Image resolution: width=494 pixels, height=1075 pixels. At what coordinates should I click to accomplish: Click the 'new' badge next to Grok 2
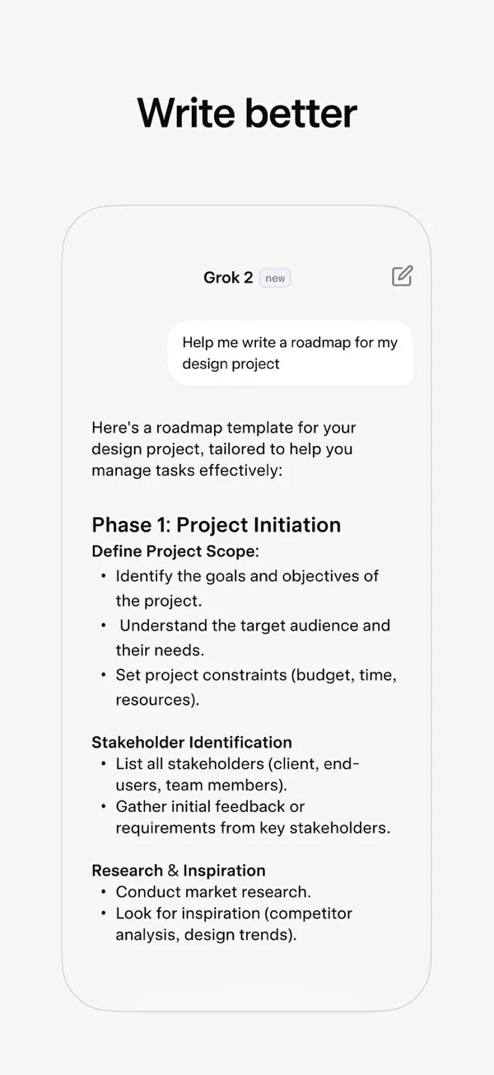pyautogui.click(x=275, y=277)
